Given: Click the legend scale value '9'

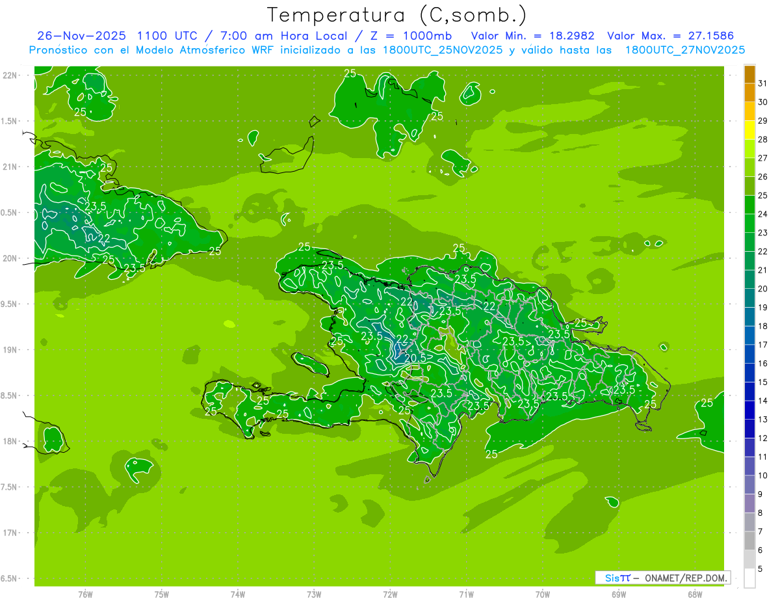Looking at the screenshot, I should pyautogui.click(x=760, y=494).
